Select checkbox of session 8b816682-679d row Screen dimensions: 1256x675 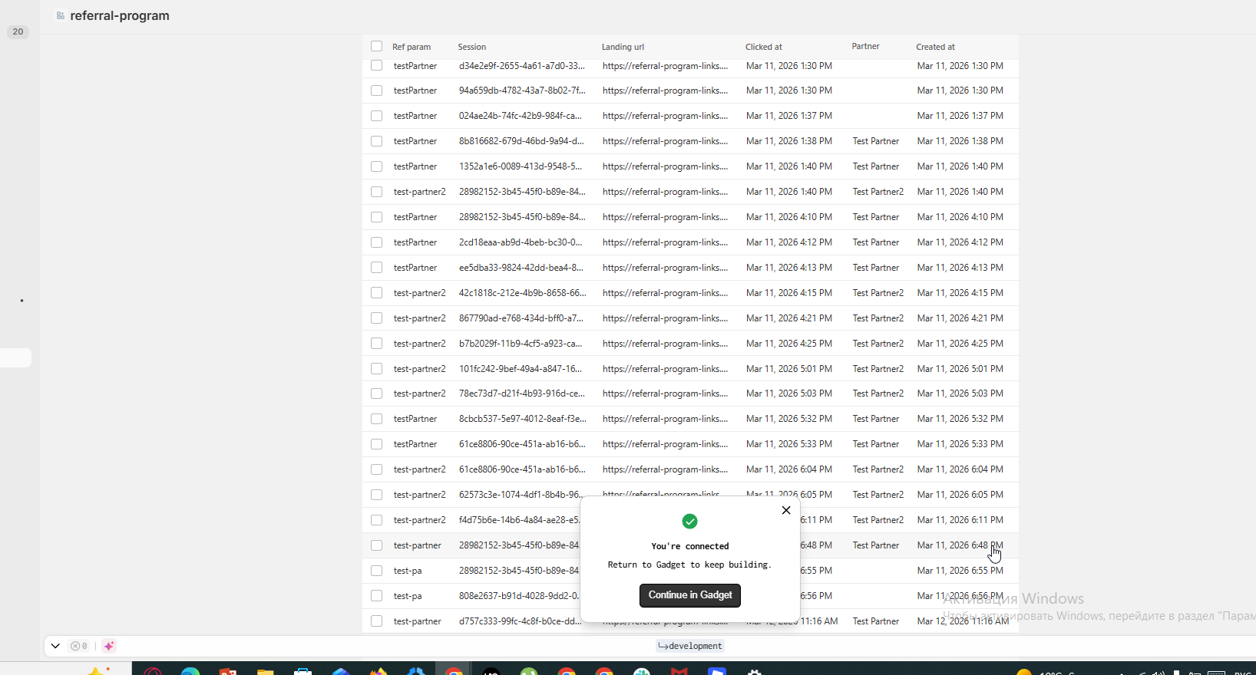point(376,141)
